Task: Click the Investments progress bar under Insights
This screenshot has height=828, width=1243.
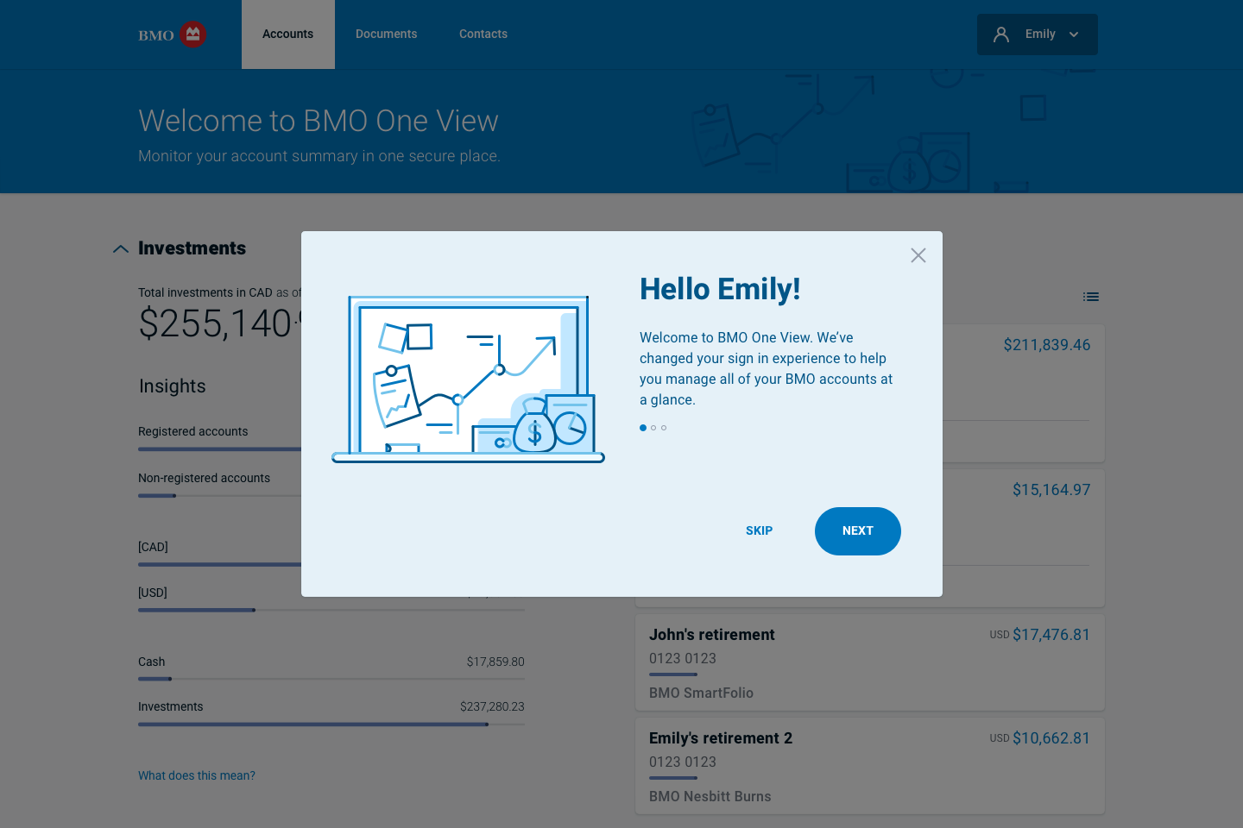Action: point(331,724)
